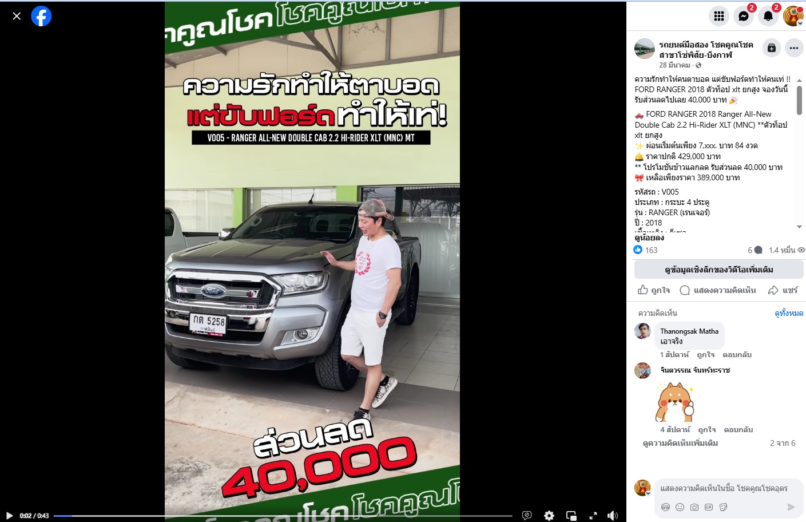
Task: Toggle fullscreen video mode
Action: [x=593, y=516]
